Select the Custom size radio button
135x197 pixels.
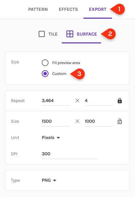click(45, 74)
